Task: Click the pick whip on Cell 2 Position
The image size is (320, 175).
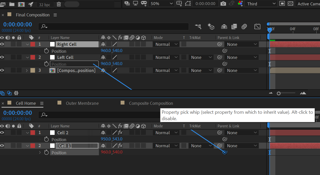Action: tap(225, 139)
